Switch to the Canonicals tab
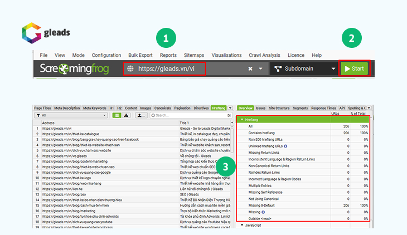The height and width of the screenshot is (235, 407). (x=162, y=108)
